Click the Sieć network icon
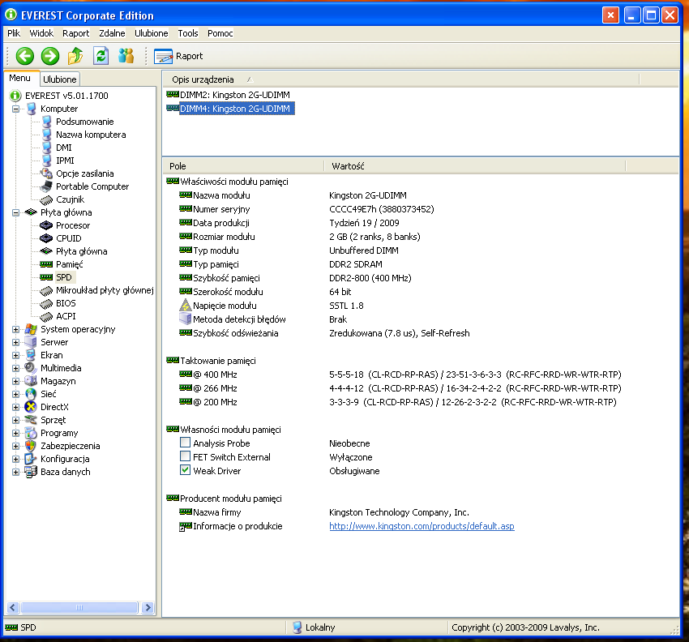The width and height of the screenshot is (689, 642). coord(31,394)
